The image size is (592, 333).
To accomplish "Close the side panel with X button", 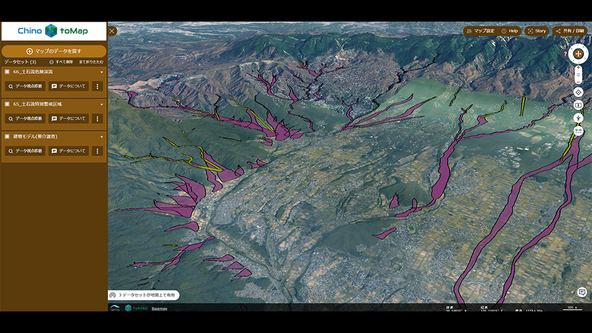I will 112,31.
